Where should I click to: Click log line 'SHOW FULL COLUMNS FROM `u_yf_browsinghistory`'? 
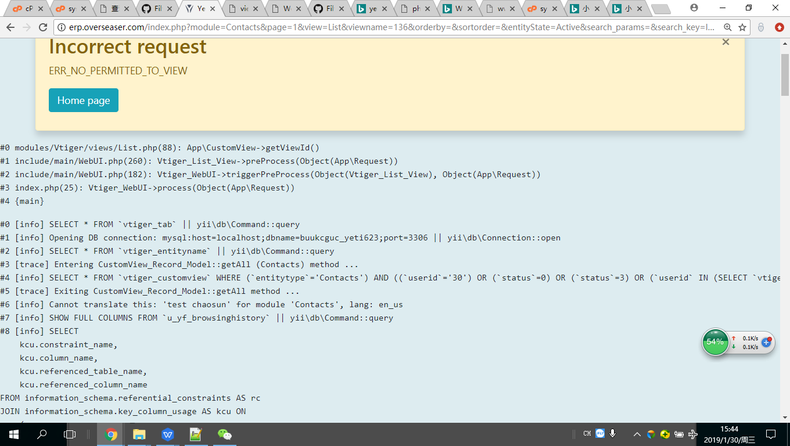[197, 318]
